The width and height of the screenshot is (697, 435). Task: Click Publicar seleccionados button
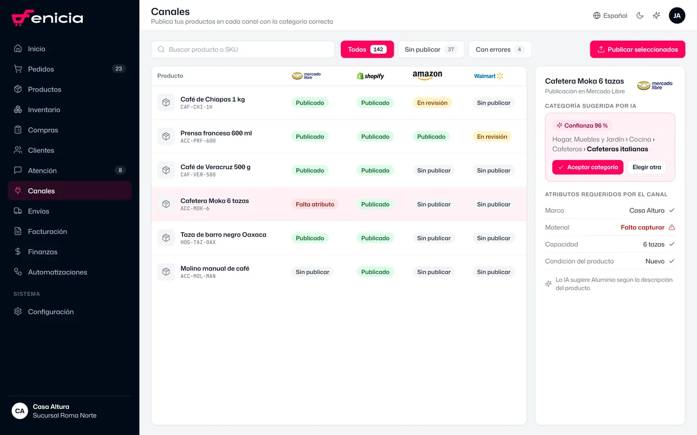tap(637, 49)
